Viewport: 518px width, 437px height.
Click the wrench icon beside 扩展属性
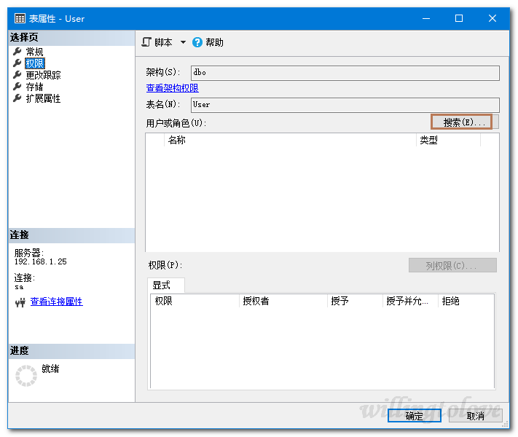(17, 98)
